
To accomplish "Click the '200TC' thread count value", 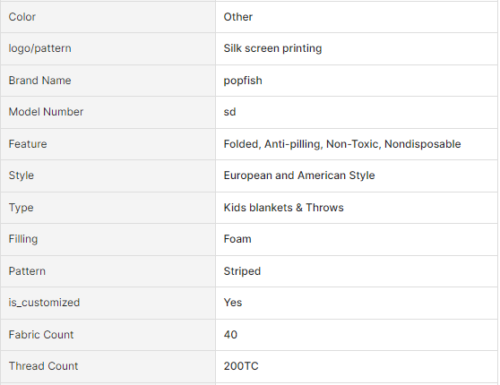I will click(x=241, y=366).
